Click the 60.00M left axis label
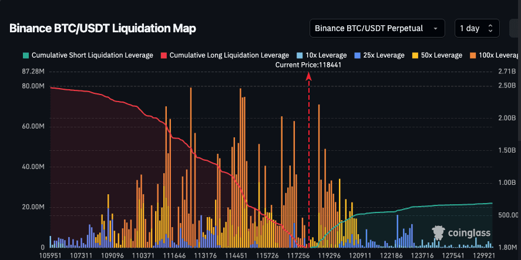Viewport: 521px width, 260px height. pos(33,127)
